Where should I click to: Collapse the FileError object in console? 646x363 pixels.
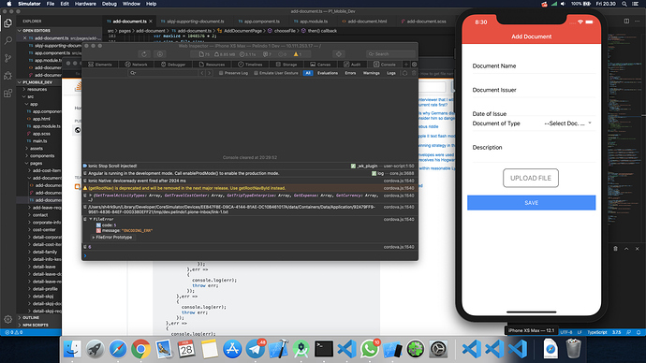pos(90,219)
